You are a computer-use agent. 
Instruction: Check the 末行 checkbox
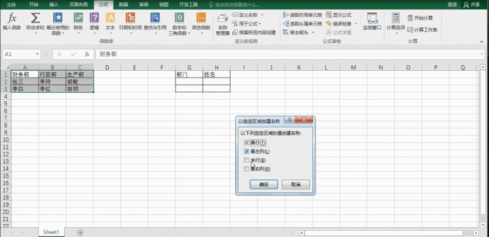247,160
